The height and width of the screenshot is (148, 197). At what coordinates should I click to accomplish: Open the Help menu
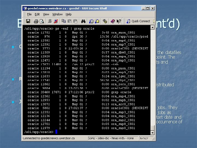pyautogui.click(x=69, y=14)
